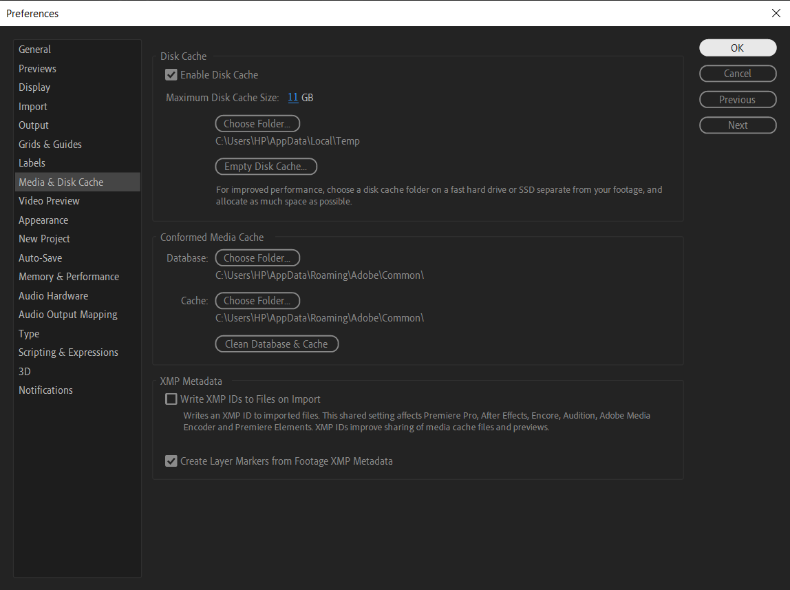Image resolution: width=790 pixels, height=590 pixels.
Task: Uncheck Create Layer Markers from Footage XMP Metadata
Action: click(x=171, y=461)
